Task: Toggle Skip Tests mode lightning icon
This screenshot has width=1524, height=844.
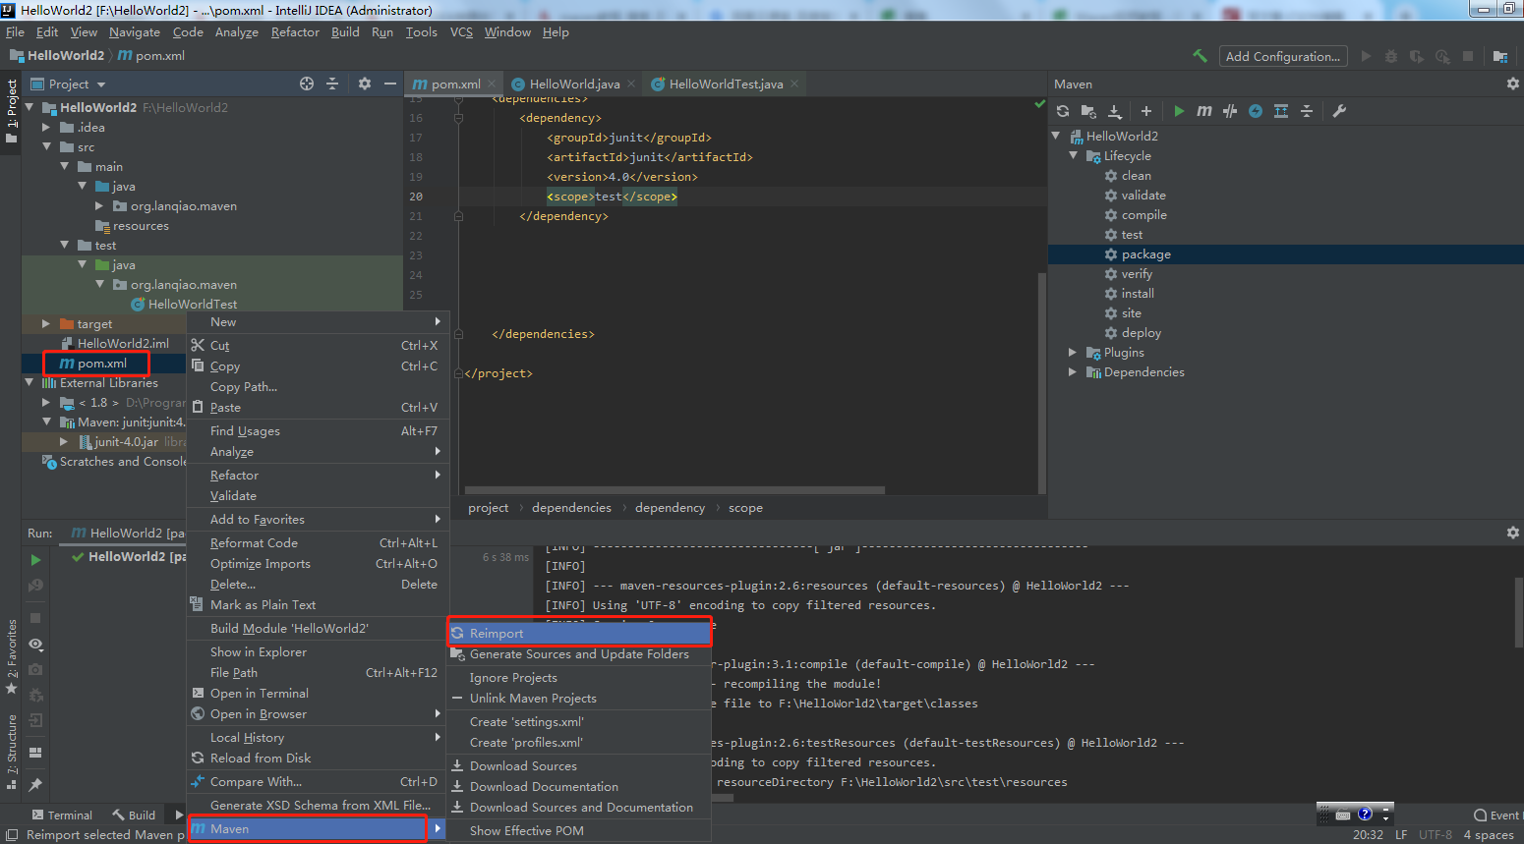Action: (1256, 111)
